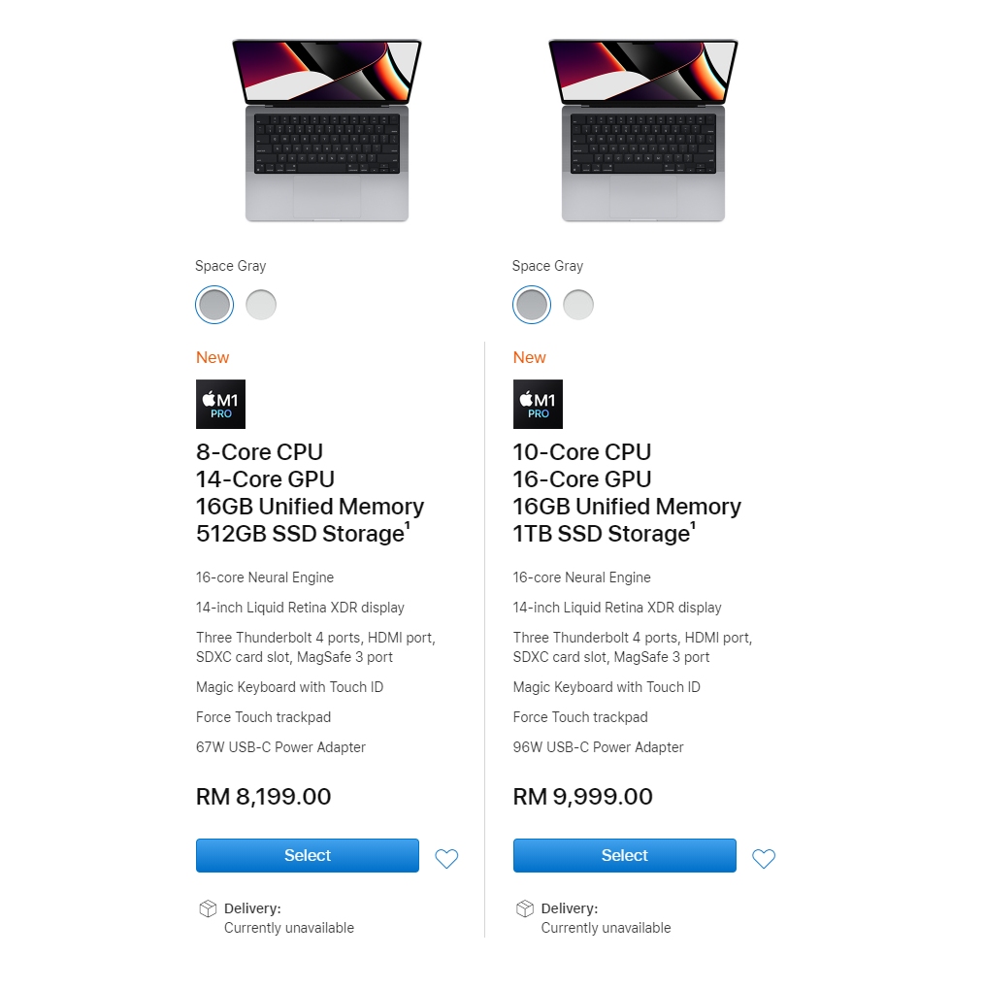The height and width of the screenshot is (989, 984).
Task: Click the 10-Core CPU heading text
Action: (x=582, y=452)
